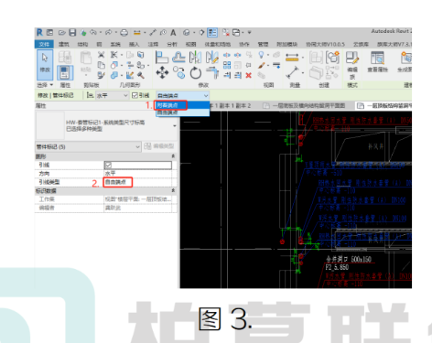Switch to the 管理 ribbon tab

click(x=263, y=44)
